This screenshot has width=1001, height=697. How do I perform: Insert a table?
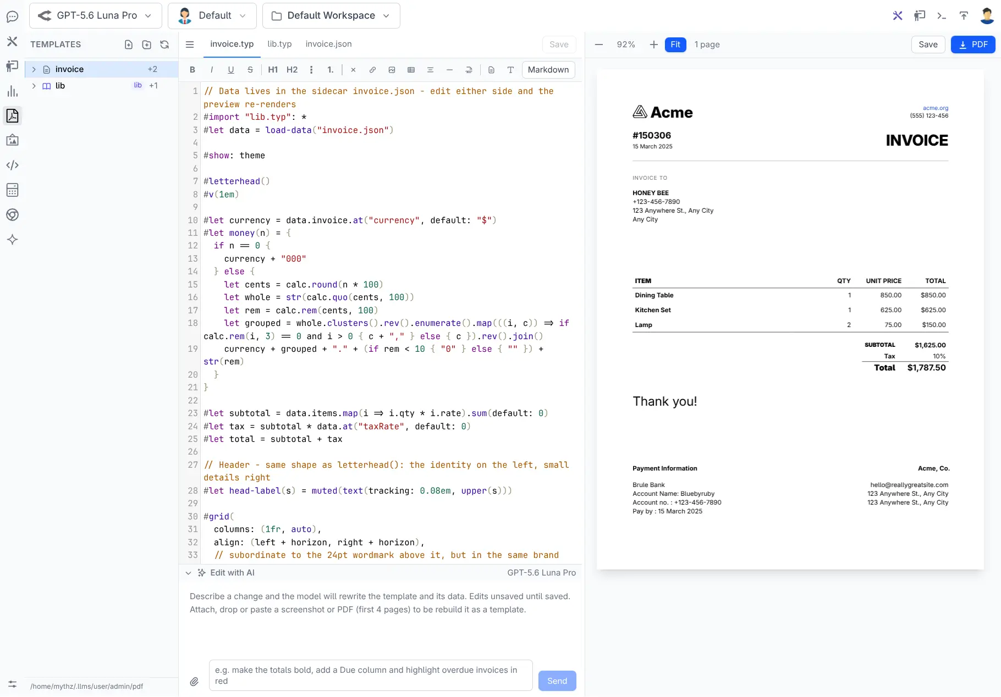411,70
